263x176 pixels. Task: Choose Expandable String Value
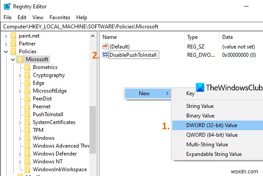(x=218, y=154)
